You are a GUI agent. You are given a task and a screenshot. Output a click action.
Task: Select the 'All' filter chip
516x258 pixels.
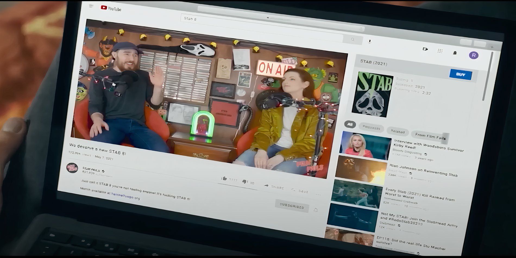(x=350, y=125)
